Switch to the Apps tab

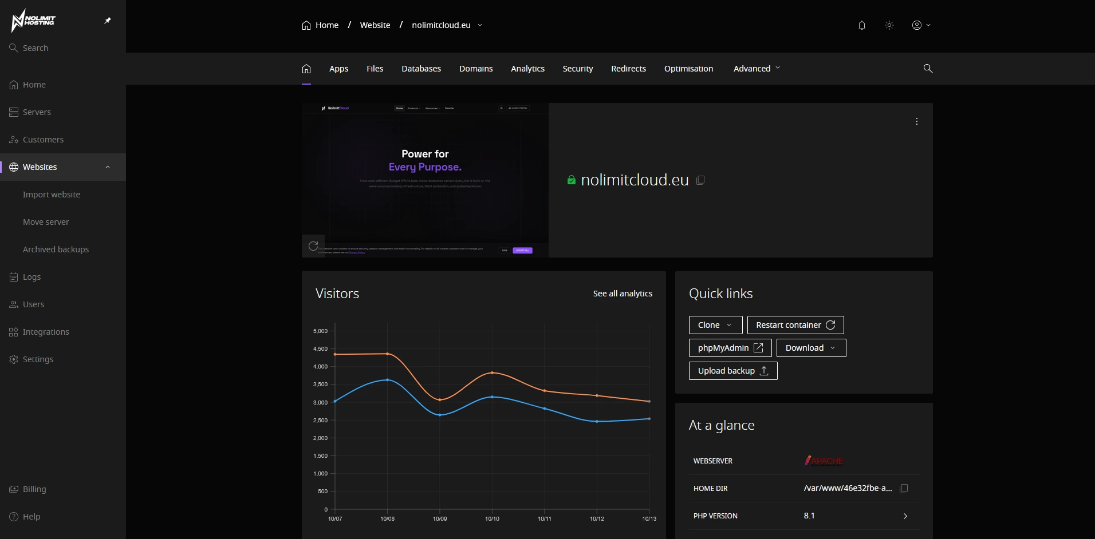[x=338, y=69]
